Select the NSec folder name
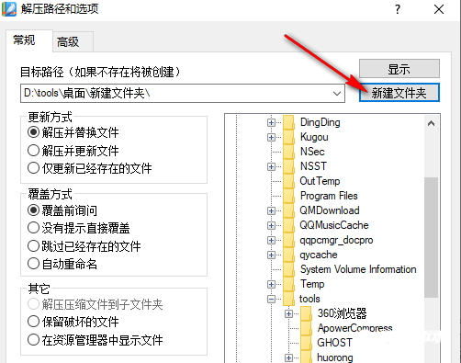This screenshot has height=363, width=461. (312, 152)
